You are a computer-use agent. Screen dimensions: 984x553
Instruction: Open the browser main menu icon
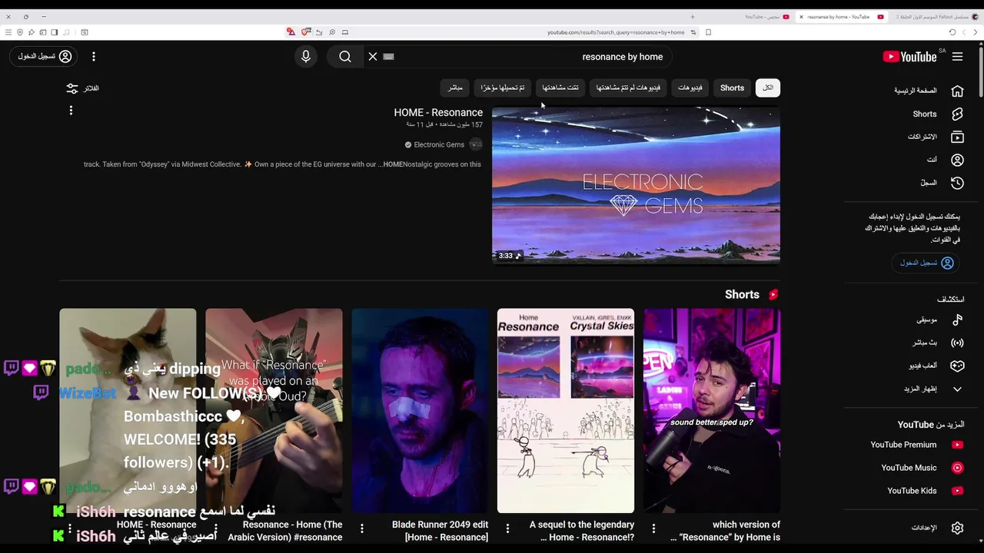[8, 32]
